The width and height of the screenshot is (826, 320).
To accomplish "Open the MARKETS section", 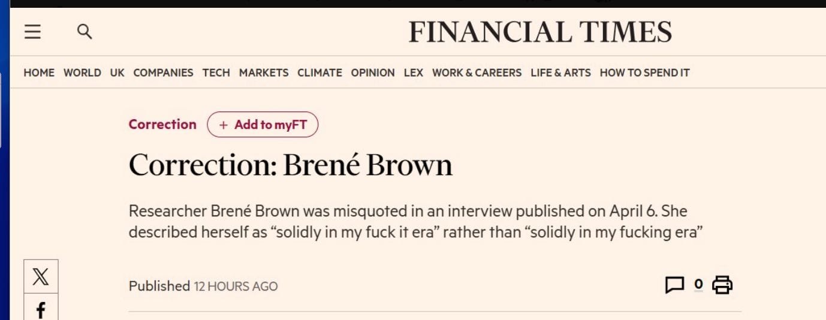I will click(x=264, y=73).
